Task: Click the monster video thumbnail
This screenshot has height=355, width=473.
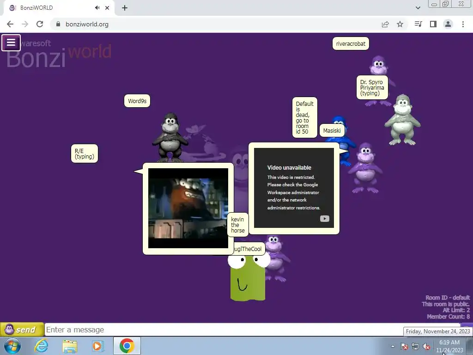Action: point(188,208)
